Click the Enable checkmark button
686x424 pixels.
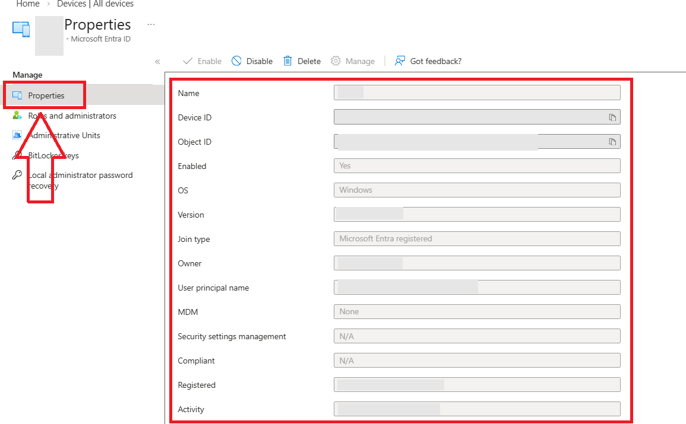click(202, 61)
